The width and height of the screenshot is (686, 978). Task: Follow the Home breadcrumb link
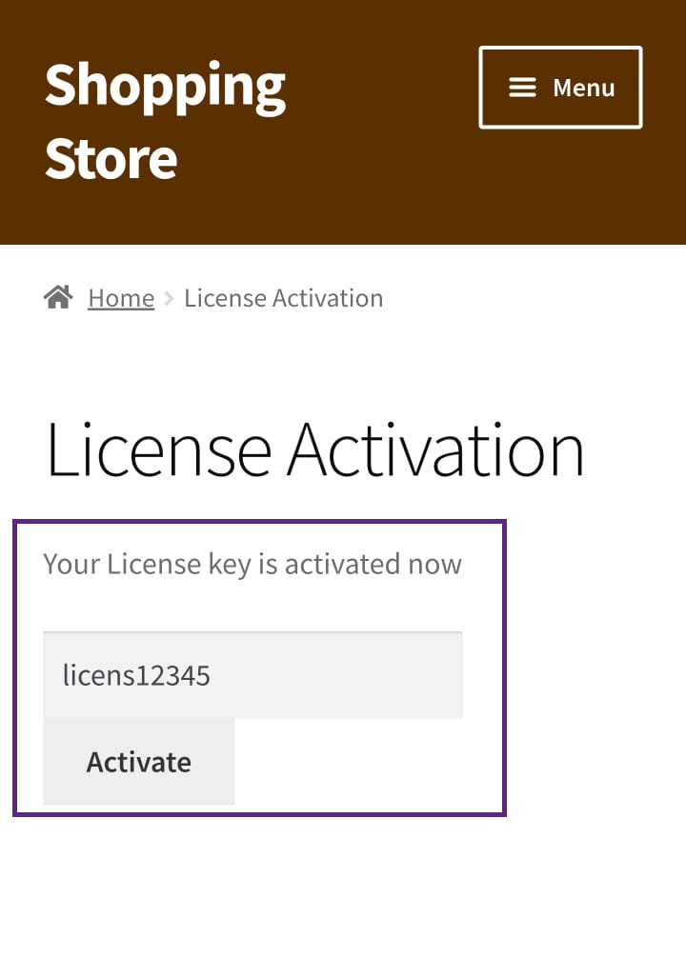coord(121,298)
